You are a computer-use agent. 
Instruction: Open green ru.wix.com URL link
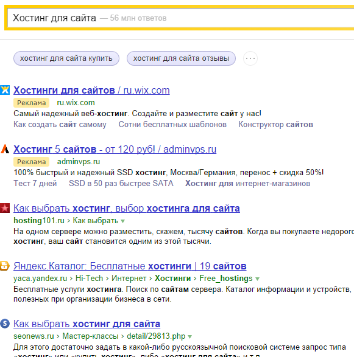click(76, 103)
